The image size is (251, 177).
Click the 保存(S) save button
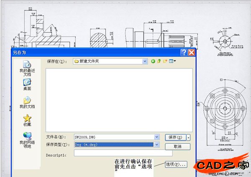pyautogui.click(x=175, y=137)
